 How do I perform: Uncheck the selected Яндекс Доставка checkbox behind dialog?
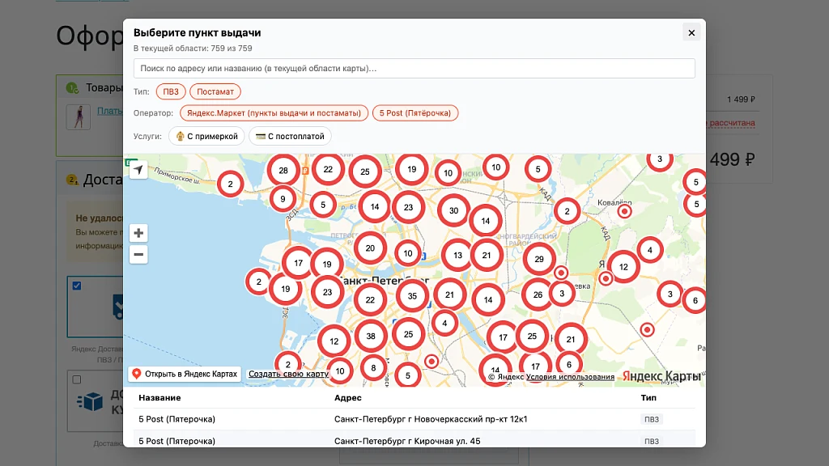[x=77, y=286]
